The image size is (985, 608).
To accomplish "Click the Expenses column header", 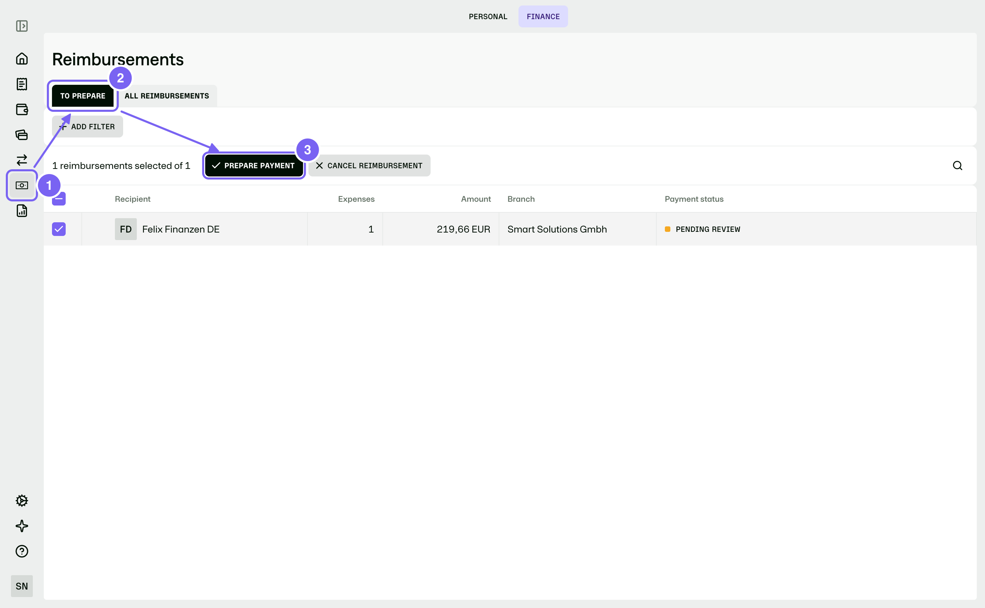I will pos(356,199).
